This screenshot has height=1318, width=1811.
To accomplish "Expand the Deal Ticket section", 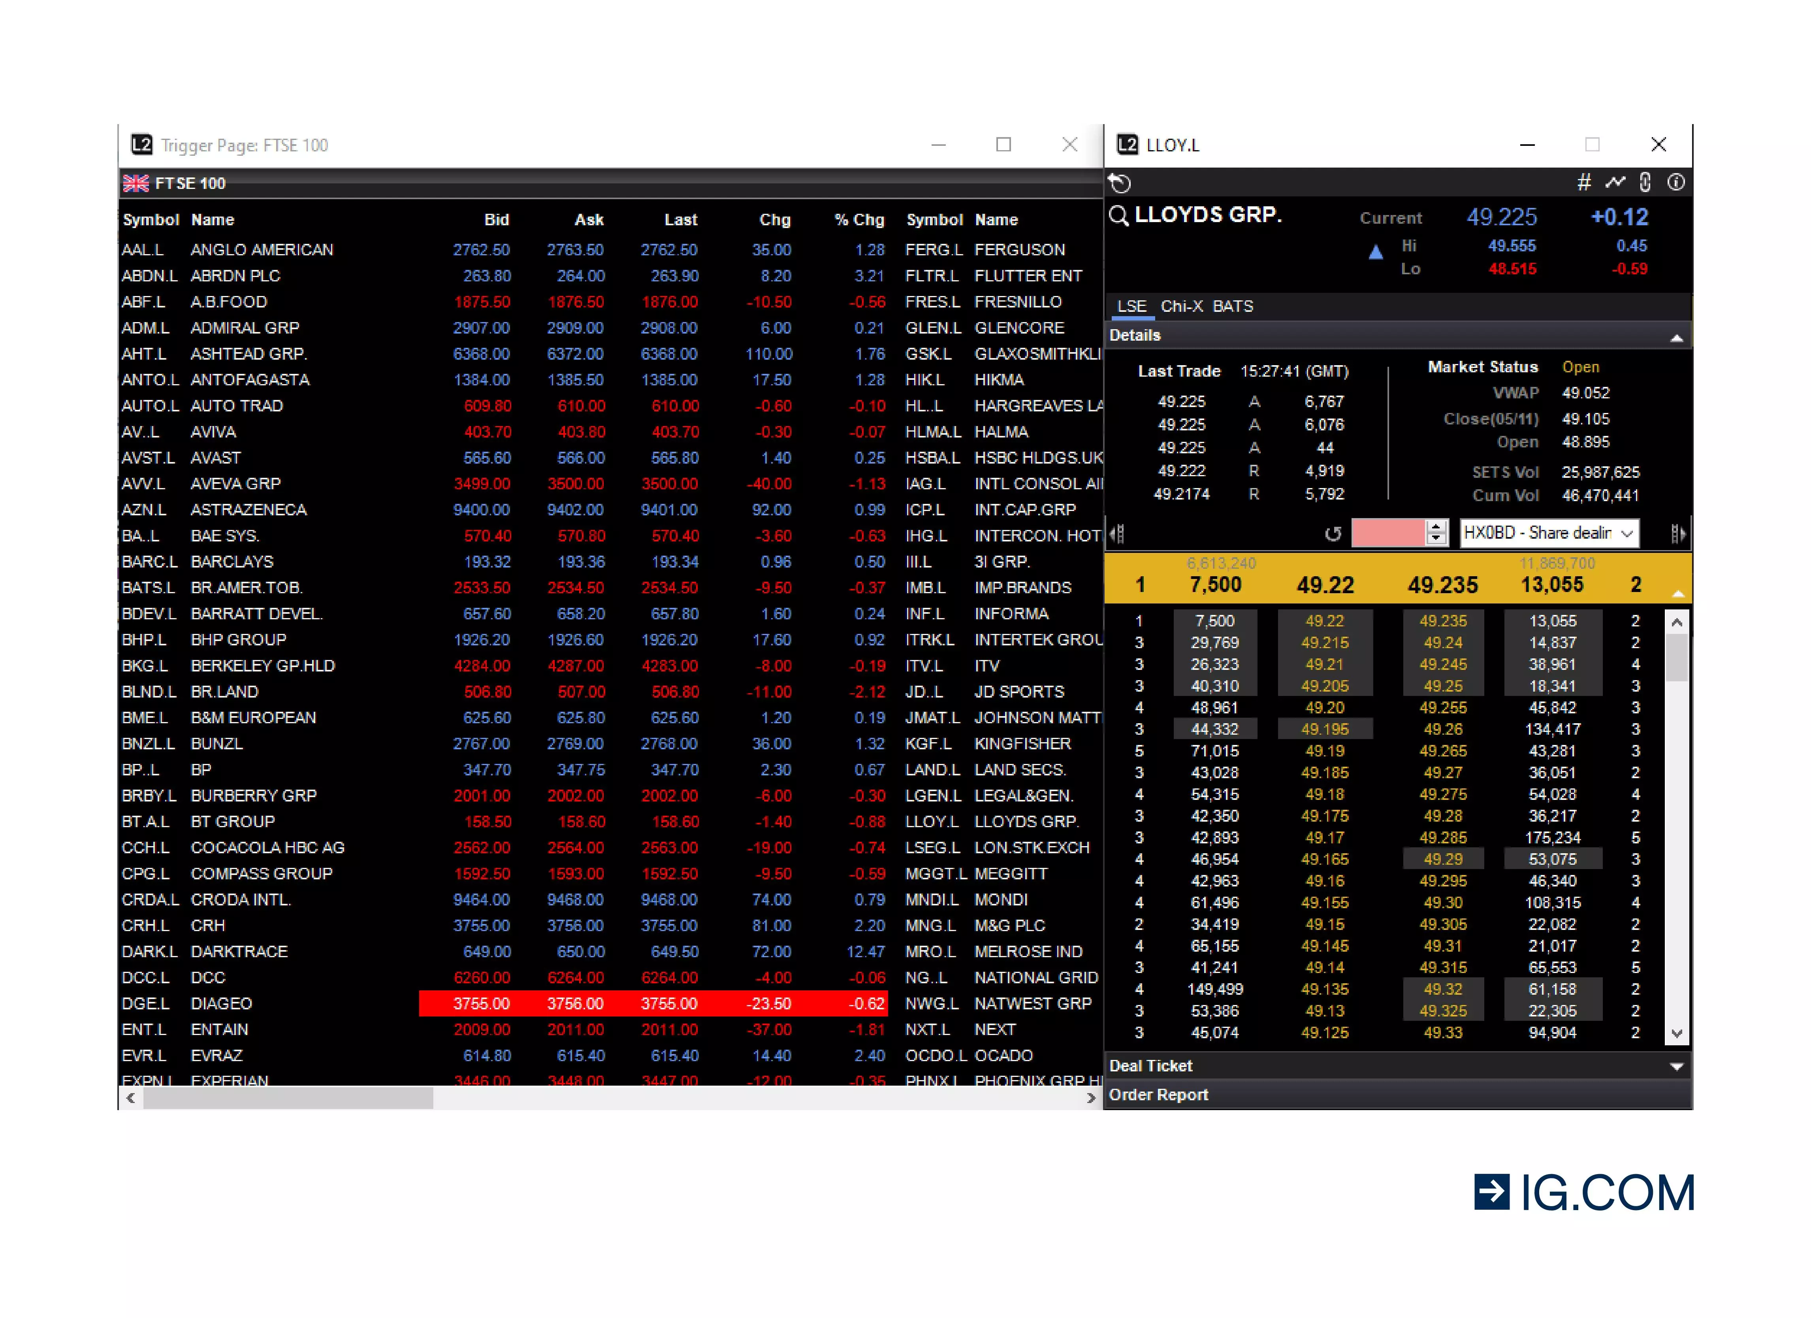I will (x=1677, y=1066).
